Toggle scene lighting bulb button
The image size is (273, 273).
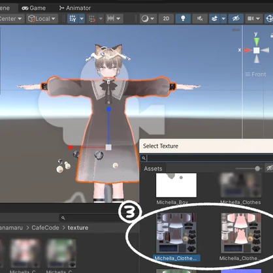coord(183,19)
